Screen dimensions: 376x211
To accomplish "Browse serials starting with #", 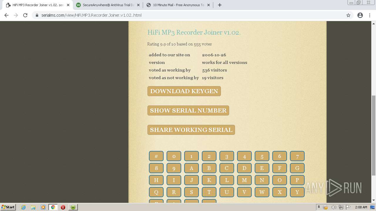I will pyautogui.click(x=156, y=156).
